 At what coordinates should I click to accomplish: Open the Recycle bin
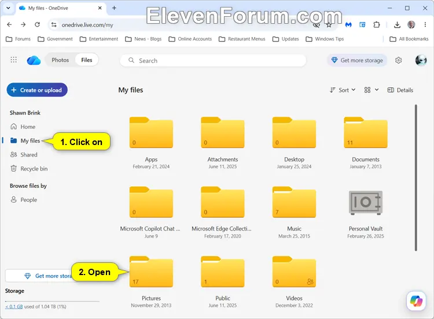[29, 169]
